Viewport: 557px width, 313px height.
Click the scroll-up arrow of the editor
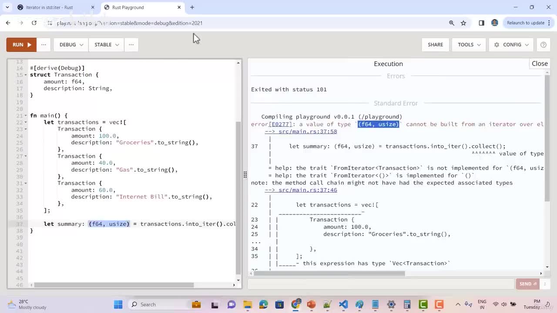238,63
